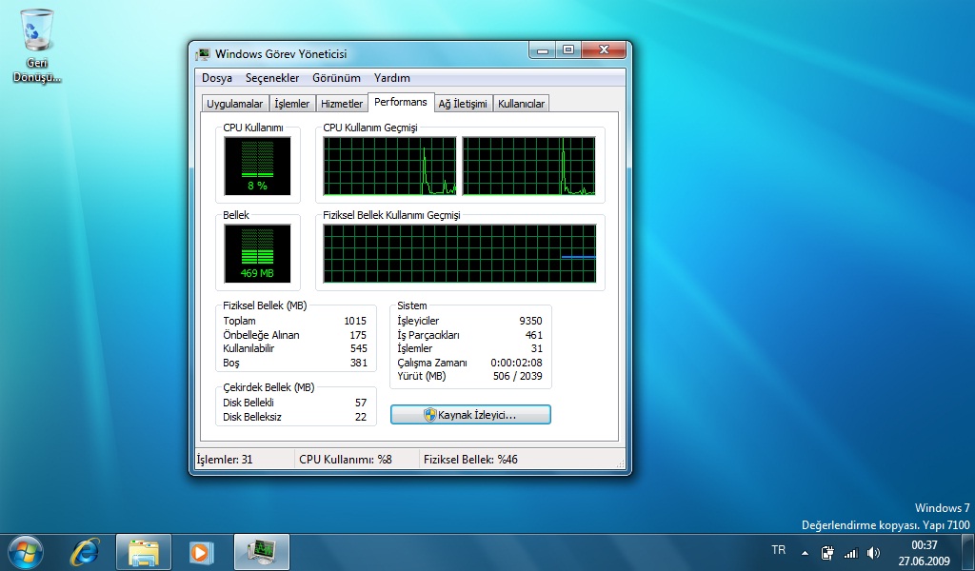
Task: Click the İşleyiciler value 9350
Action: pyautogui.click(x=530, y=322)
